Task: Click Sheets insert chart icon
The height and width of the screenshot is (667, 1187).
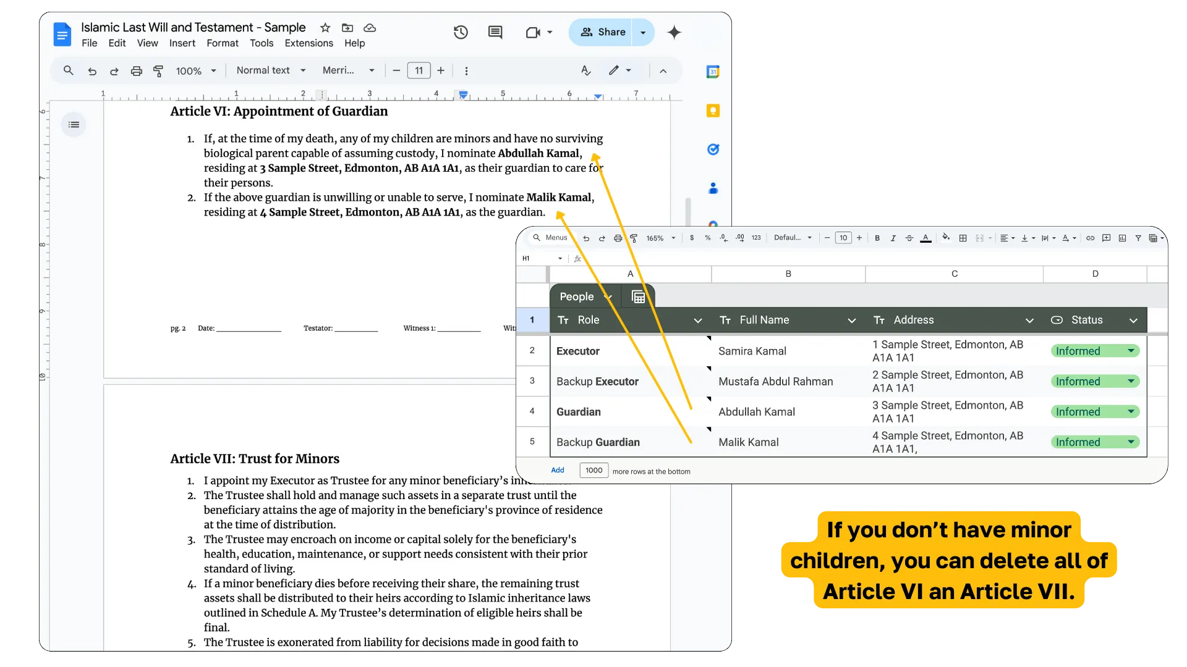Action: pos(1122,238)
